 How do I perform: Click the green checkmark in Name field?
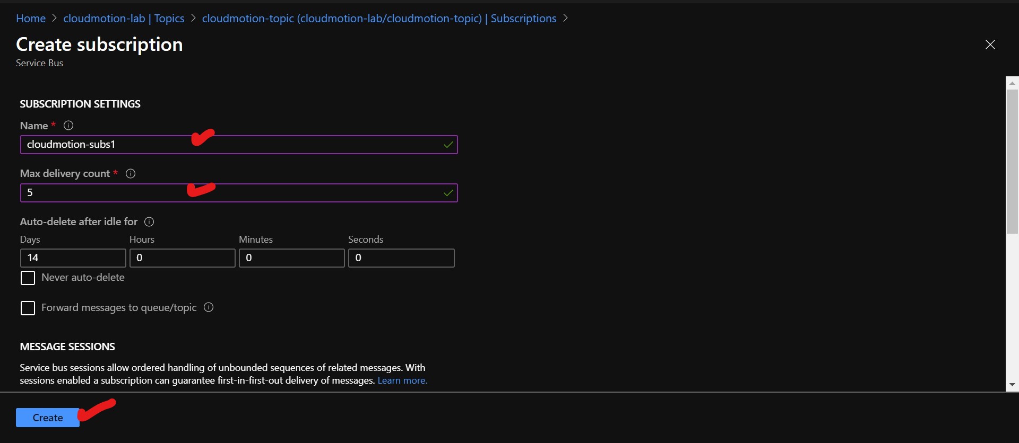(x=448, y=145)
